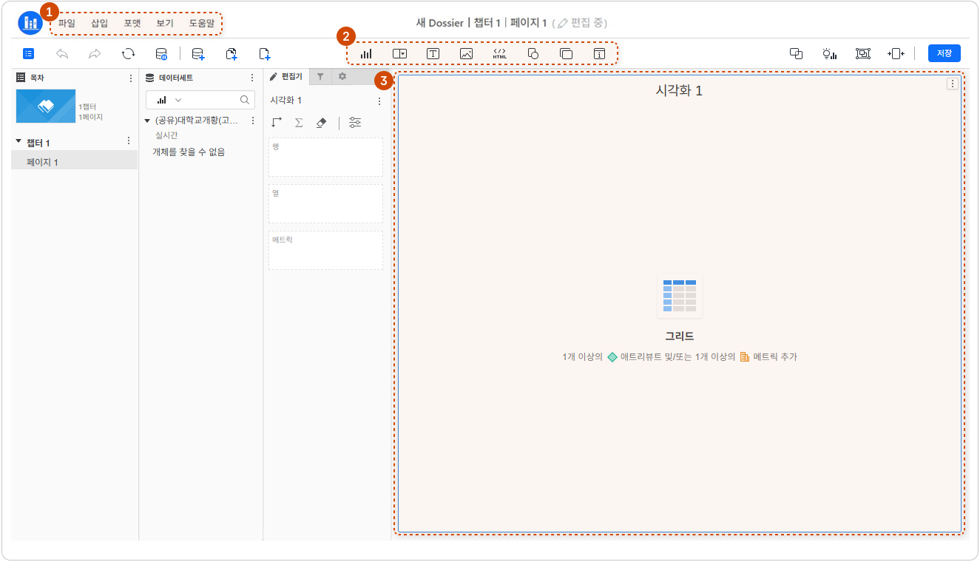Image resolution: width=980 pixels, height=562 pixels.
Task: Switch to the 편집기 tab
Action: pyautogui.click(x=286, y=76)
